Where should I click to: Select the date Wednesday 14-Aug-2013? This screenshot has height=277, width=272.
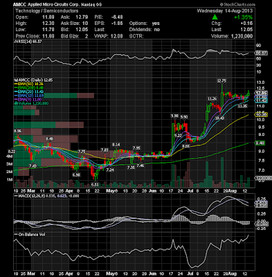point(225,11)
